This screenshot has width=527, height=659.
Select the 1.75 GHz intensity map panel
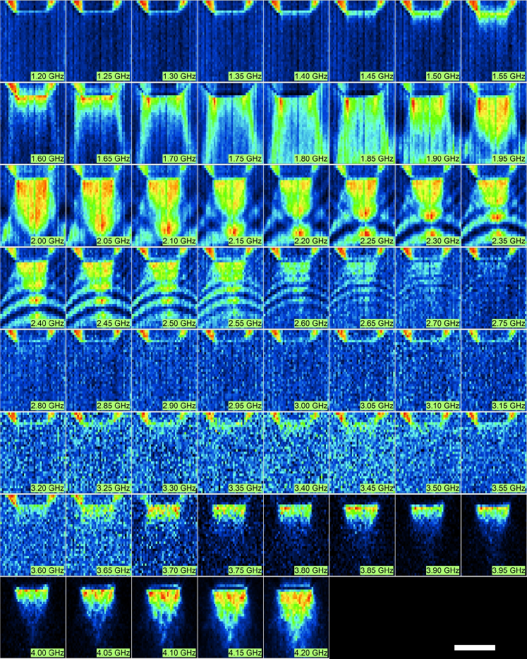tap(230, 123)
